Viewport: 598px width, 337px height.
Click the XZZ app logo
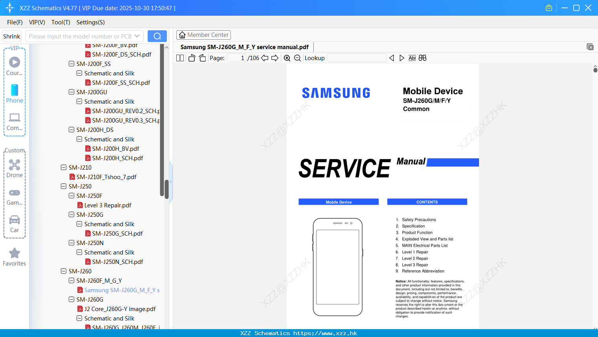pos(10,8)
